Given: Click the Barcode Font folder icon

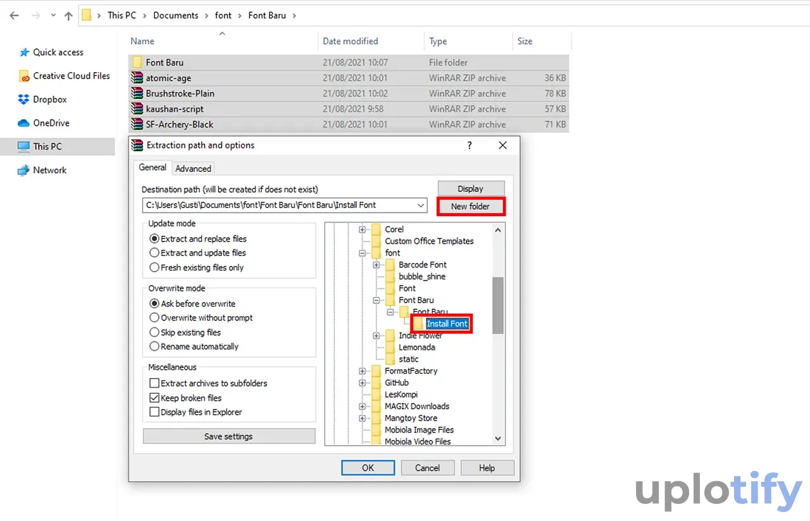Looking at the screenshot, I should [x=391, y=265].
